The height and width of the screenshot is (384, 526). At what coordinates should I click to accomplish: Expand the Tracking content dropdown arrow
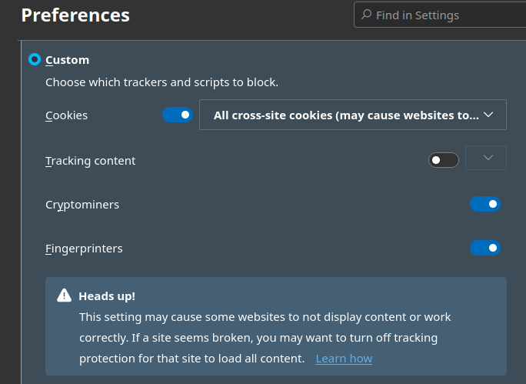(x=485, y=158)
